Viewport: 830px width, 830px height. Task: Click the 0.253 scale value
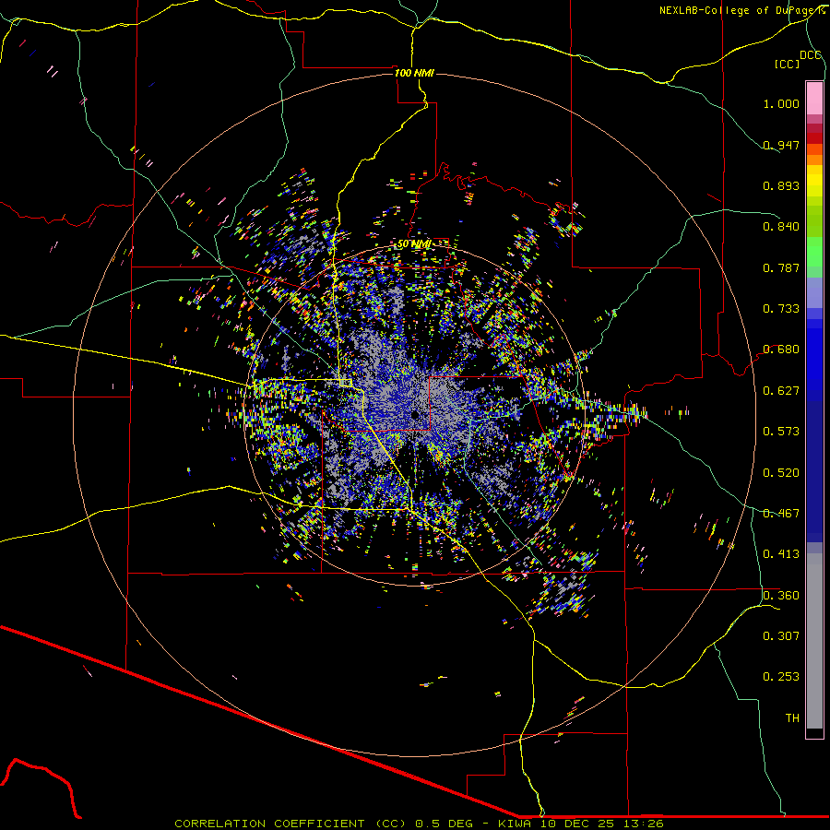pos(781,677)
